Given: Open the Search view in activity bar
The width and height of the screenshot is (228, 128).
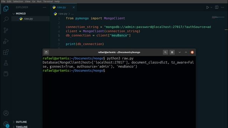Looking at the screenshot, I should click(x=6, y=19).
